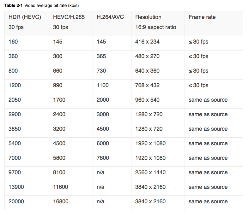Viewport: 249px width, 215px height.
Task: Select the 416 x 234 resolution cell
Action: tap(158, 43)
